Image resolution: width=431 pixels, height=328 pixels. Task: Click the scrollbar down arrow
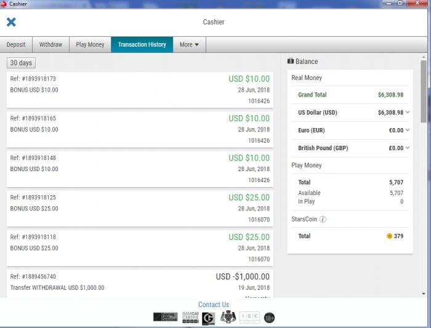[424, 294]
